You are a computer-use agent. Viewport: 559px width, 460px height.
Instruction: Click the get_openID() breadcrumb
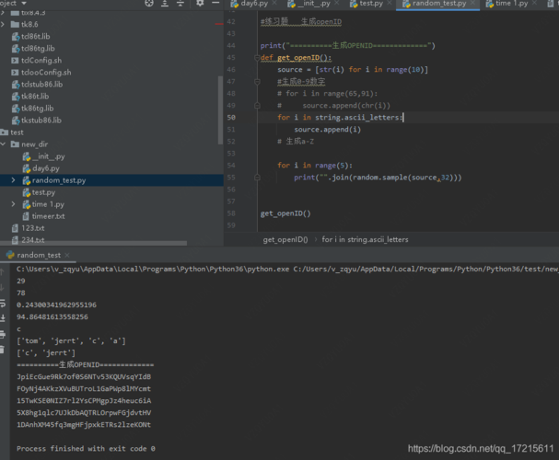[285, 239]
